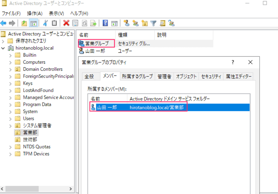
Task: Click the red X Delete icon
Action: (x=66, y=23)
